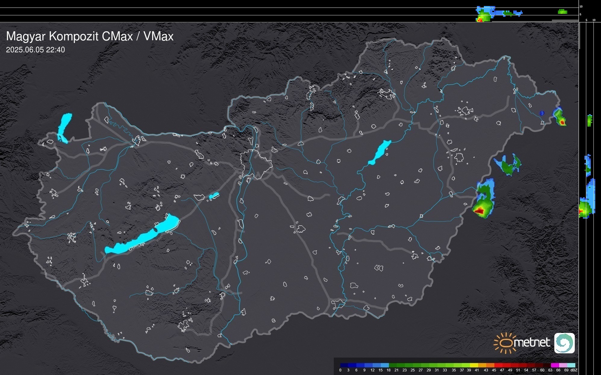Click the 2025.06.05 22:40 timestamp
The width and height of the screenshot is (601, 375).
[x=35, y=50]
